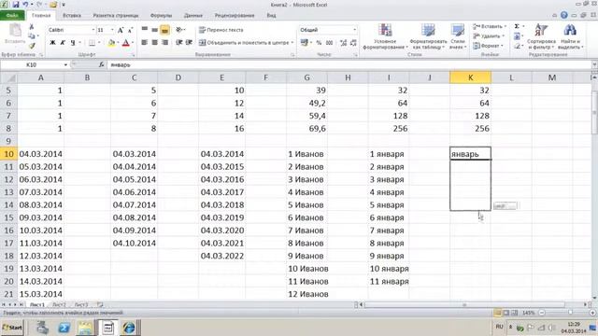
Task: Activate the Format Painter brush
Action: pyautogui.click(x=32, y=46)
